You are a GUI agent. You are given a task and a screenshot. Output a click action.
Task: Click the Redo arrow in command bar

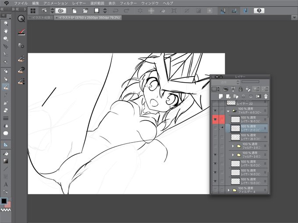(x=126, y=11)
